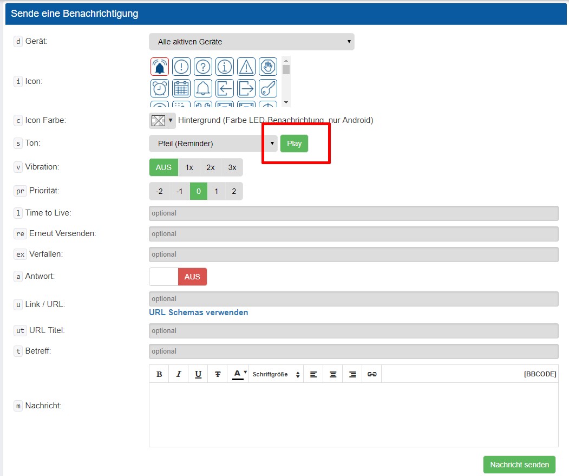Image resolution: width=569 pixels, height=476 pixels.
Task: Click the Betreff subject input field
Action: pos(353,351)
